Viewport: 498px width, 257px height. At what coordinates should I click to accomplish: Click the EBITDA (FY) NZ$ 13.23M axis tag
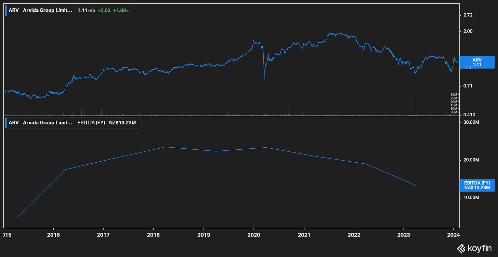click(x=477, y=185)
